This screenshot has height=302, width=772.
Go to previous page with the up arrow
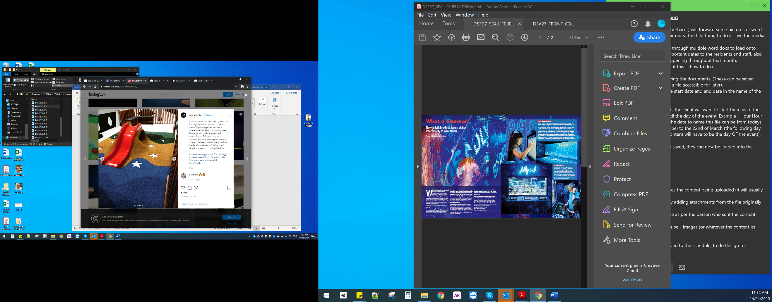coord(510,37)
